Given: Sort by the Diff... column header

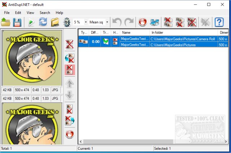Looking at the screenshot, I should pyautogui.click(x=95, y=32).
